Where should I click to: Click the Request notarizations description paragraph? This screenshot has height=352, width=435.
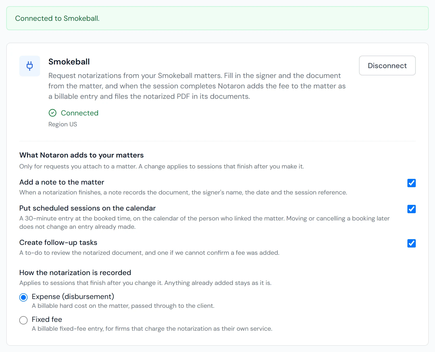pos(197,86)
